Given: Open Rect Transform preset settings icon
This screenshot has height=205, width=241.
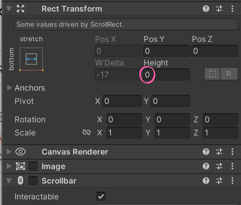Looking at the screenshot, I should (x=220, y=9).
